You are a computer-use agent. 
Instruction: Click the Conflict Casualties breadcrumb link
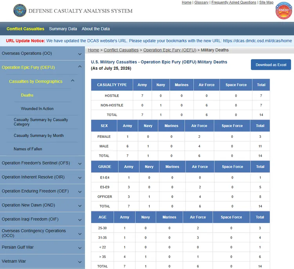(121, 50)
